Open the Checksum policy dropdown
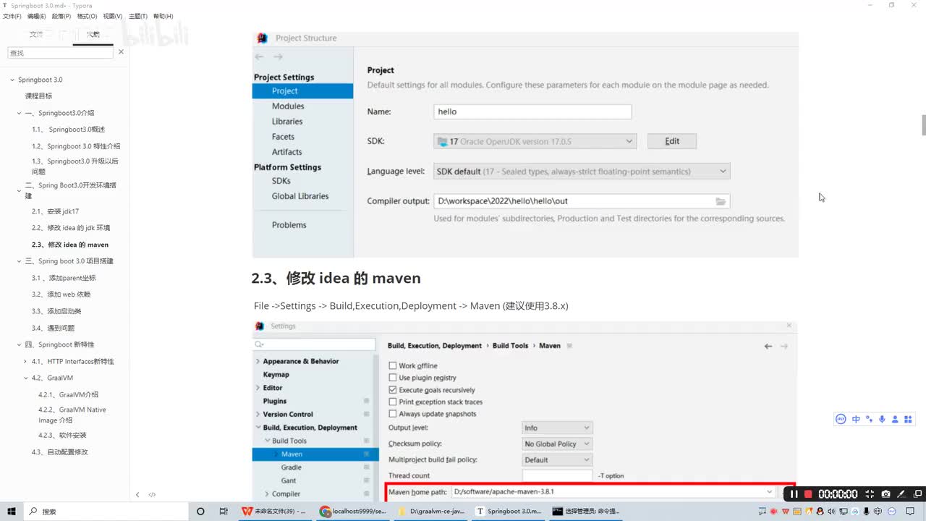 [557, 444]
